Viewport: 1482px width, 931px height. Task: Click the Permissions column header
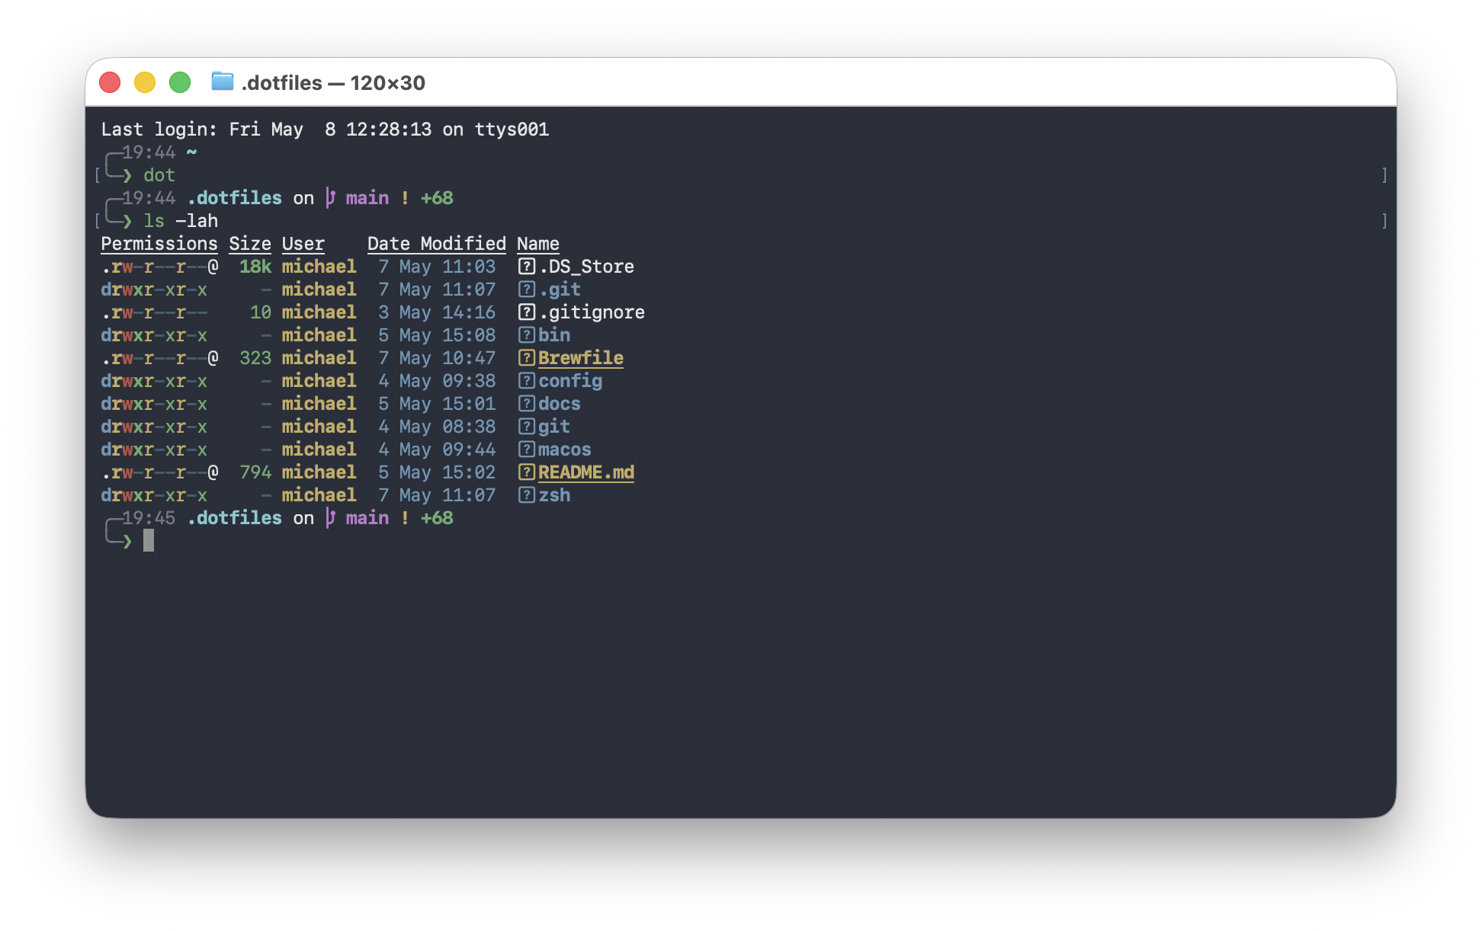(x=159, y=244)
